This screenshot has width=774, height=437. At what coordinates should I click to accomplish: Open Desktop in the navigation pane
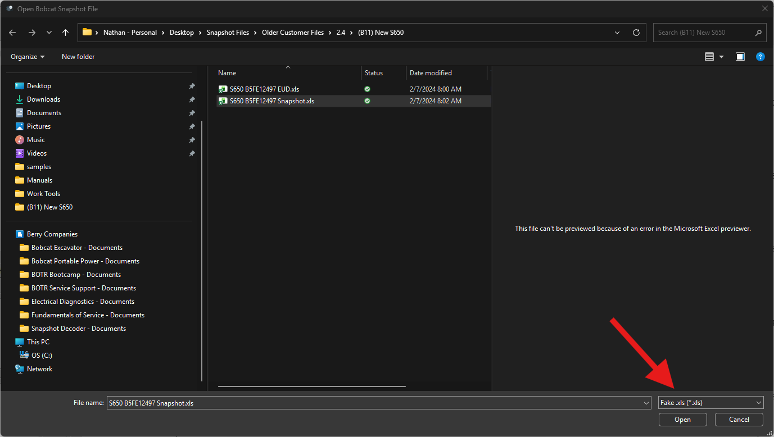(x=39, y=86)
